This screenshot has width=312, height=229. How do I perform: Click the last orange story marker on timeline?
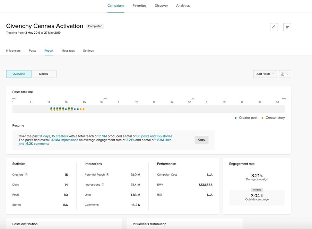tap(84, 109)
